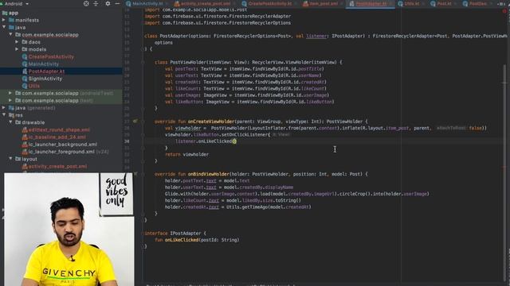Expand the daos package
Screen dimensions: 510x286
[x=17, y=42]
